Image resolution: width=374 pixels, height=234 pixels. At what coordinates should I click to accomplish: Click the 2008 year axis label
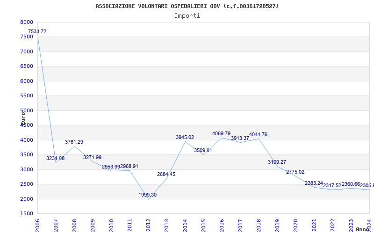(x=74, y=226)
